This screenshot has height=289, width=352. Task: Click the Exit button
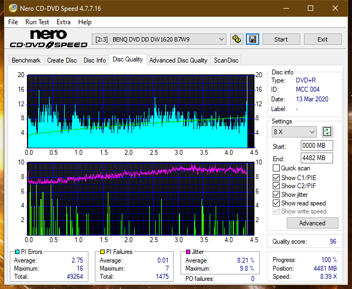(322, 39)
